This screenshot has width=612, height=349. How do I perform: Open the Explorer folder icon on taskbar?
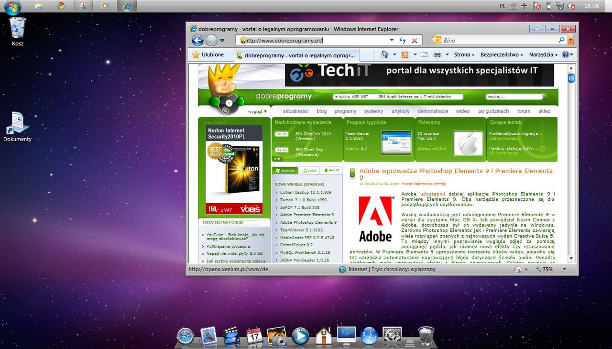(x=39, y=6)
